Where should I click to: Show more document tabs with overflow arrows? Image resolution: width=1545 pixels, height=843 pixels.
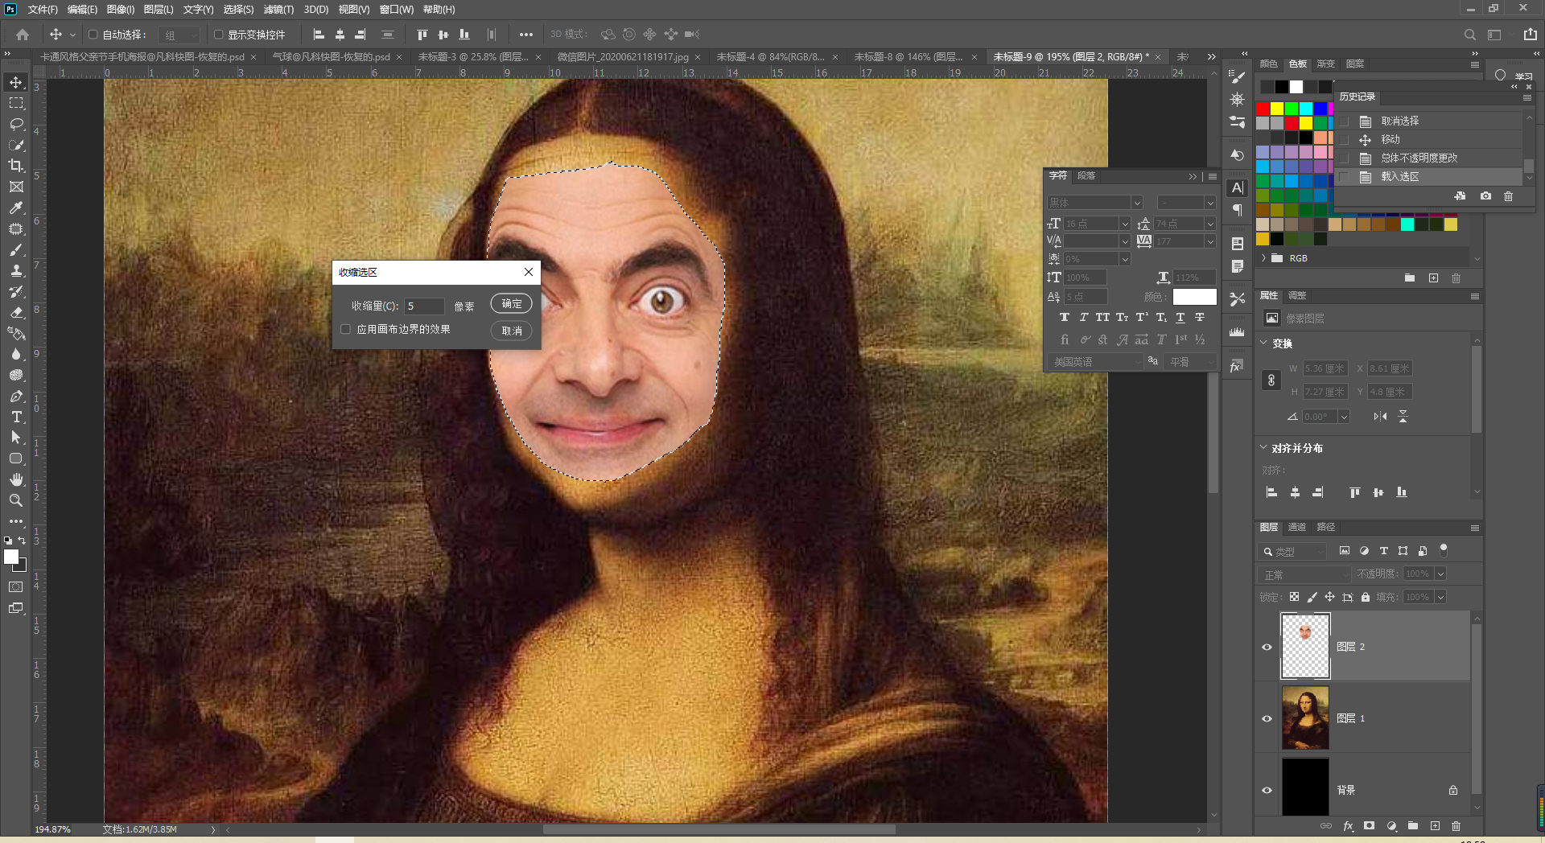pos(1211,57)
